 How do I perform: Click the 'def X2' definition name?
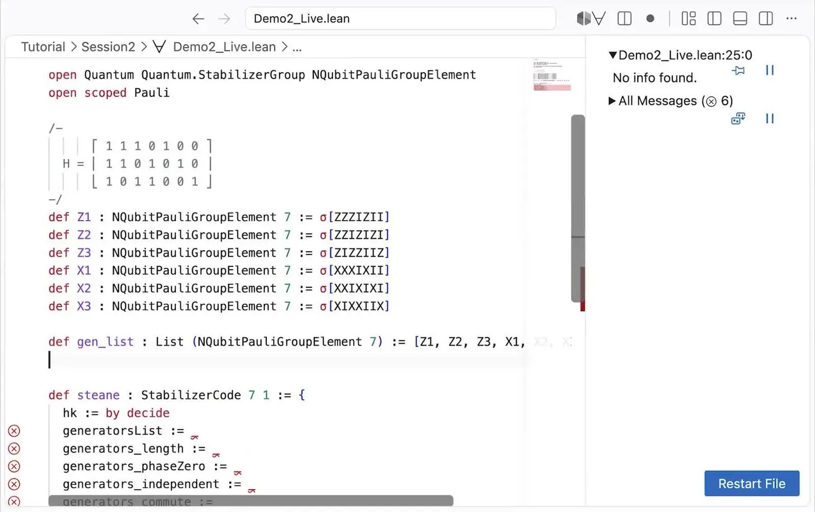click(84, 288)
